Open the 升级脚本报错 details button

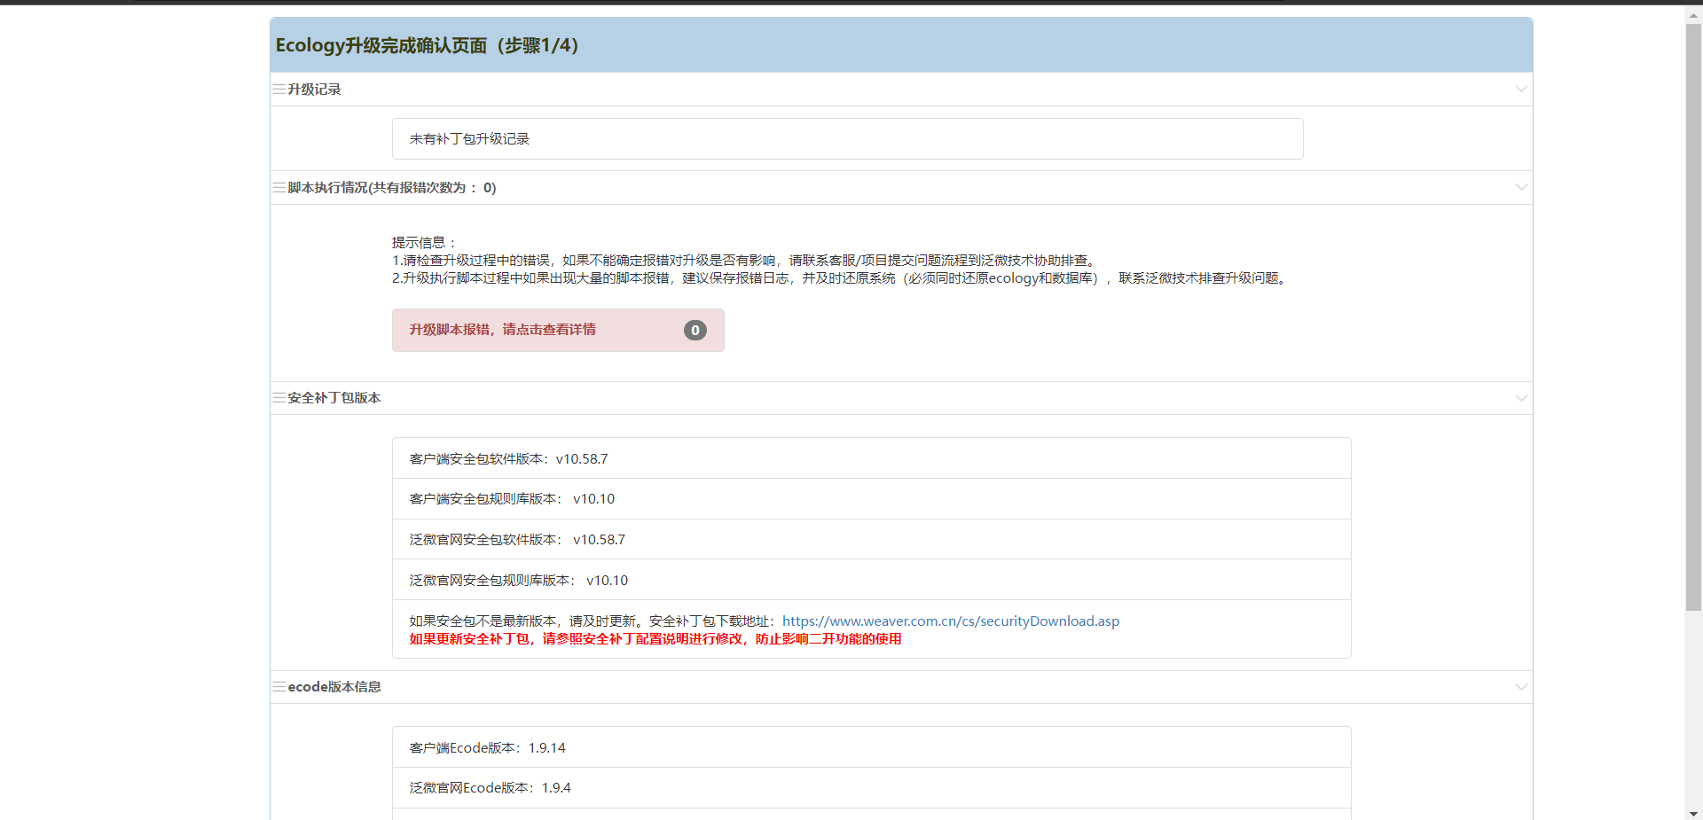tap(558, 330)
